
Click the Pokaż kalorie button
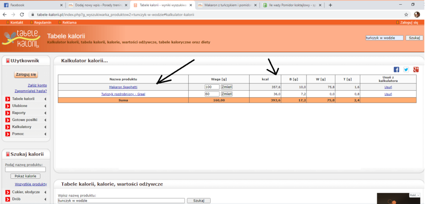point(25,176)
